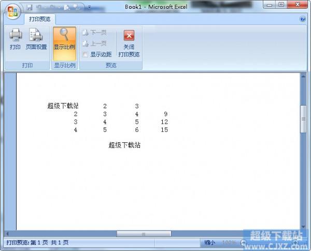Click the vertical scrollbar up arrow
311x251 pixels.
tap(304, 76)
